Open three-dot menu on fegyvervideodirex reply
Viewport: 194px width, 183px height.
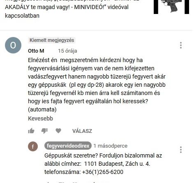[x=181, y=150]
